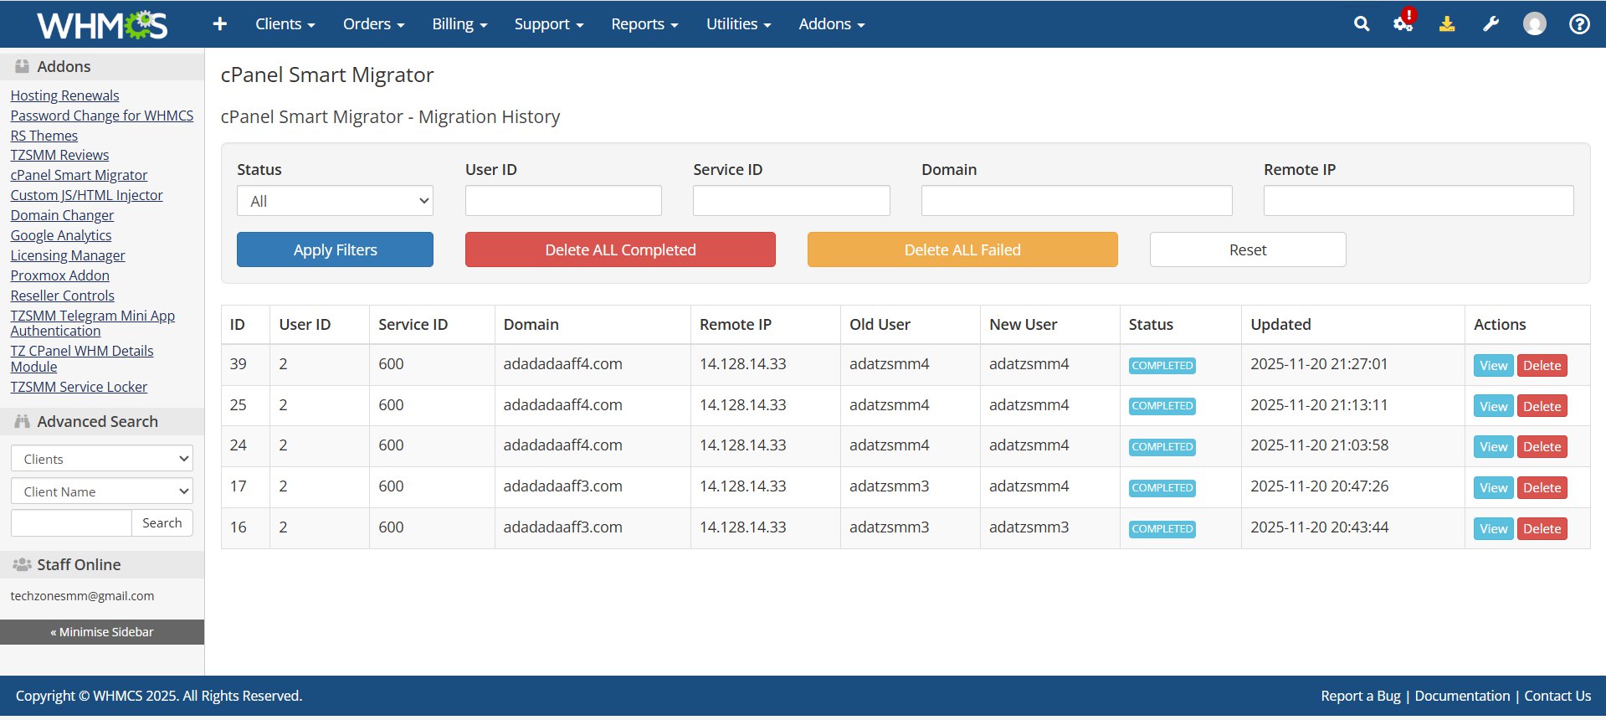
Task: Click the Updated column header
Action: (x=1280, y=325)
